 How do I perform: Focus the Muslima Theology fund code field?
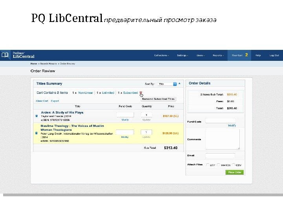pyautogui.click(x=125, y=132)
